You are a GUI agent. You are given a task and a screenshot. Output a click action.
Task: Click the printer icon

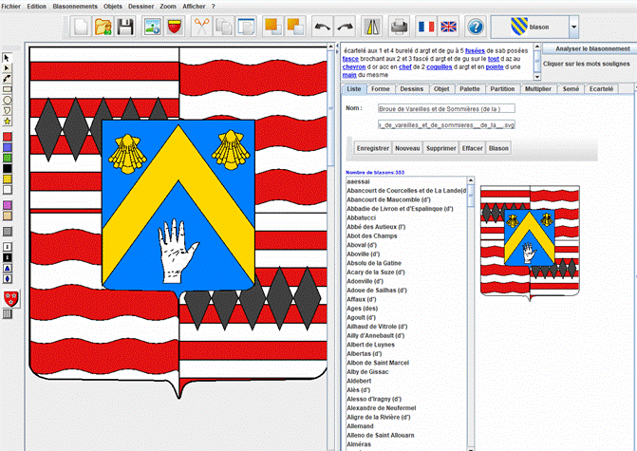pos(400,27)
